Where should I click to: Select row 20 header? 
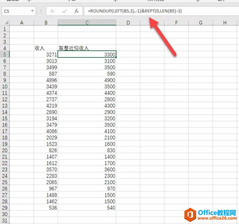pyautogui.click(x=5, y=150)
